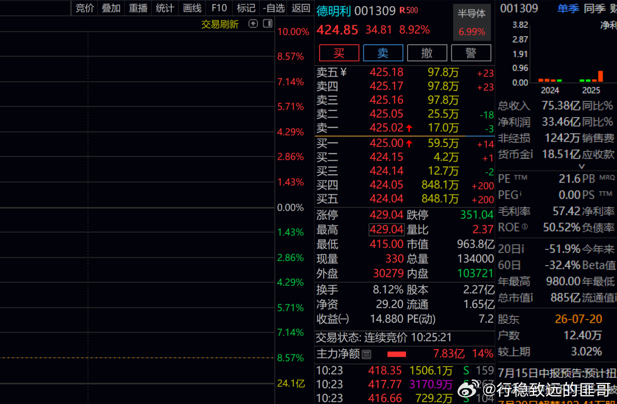617x404 pixels.
Task: Select the 卖四 price 425.17
Action: click(386, 86)
